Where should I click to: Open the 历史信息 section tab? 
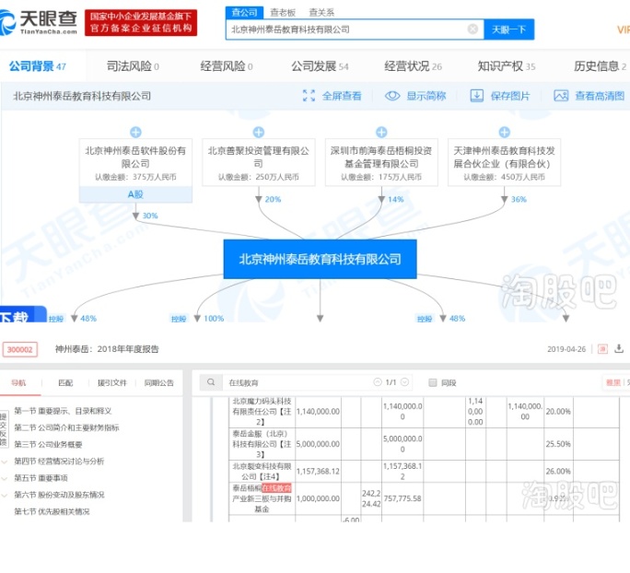click(x=600, y=66)
